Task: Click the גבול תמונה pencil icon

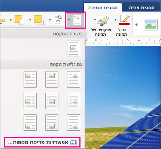Action: 125,19
